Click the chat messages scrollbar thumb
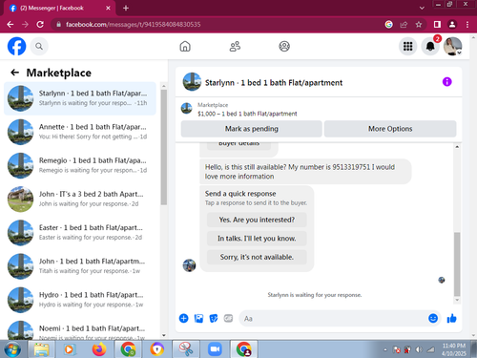This screenshot has height=358, width=477. coord(457,264)
